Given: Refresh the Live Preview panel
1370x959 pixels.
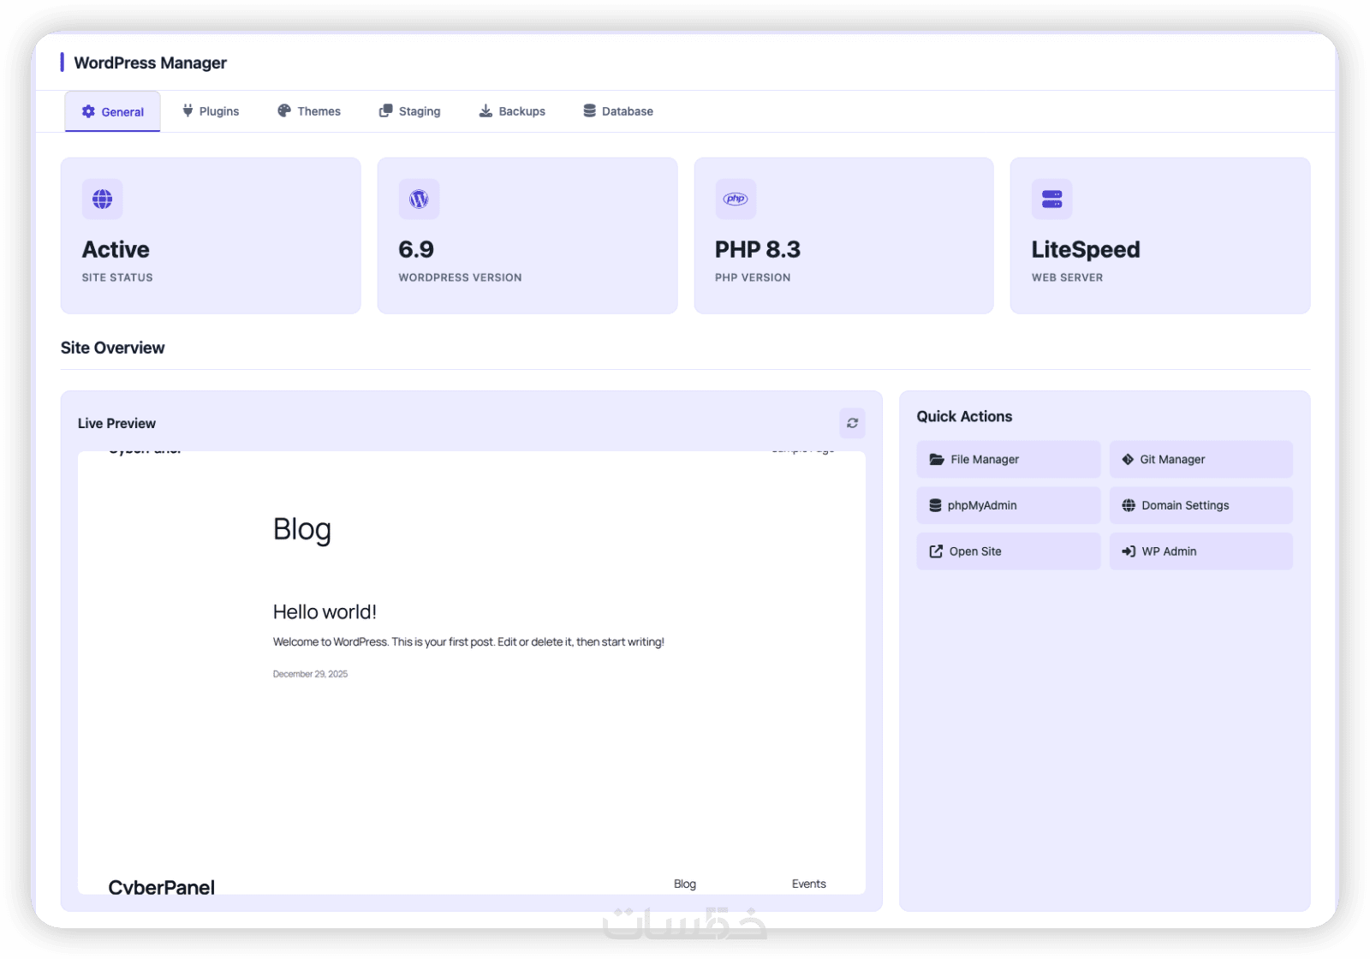Looking at the screenshot, I should coord(852,423).
